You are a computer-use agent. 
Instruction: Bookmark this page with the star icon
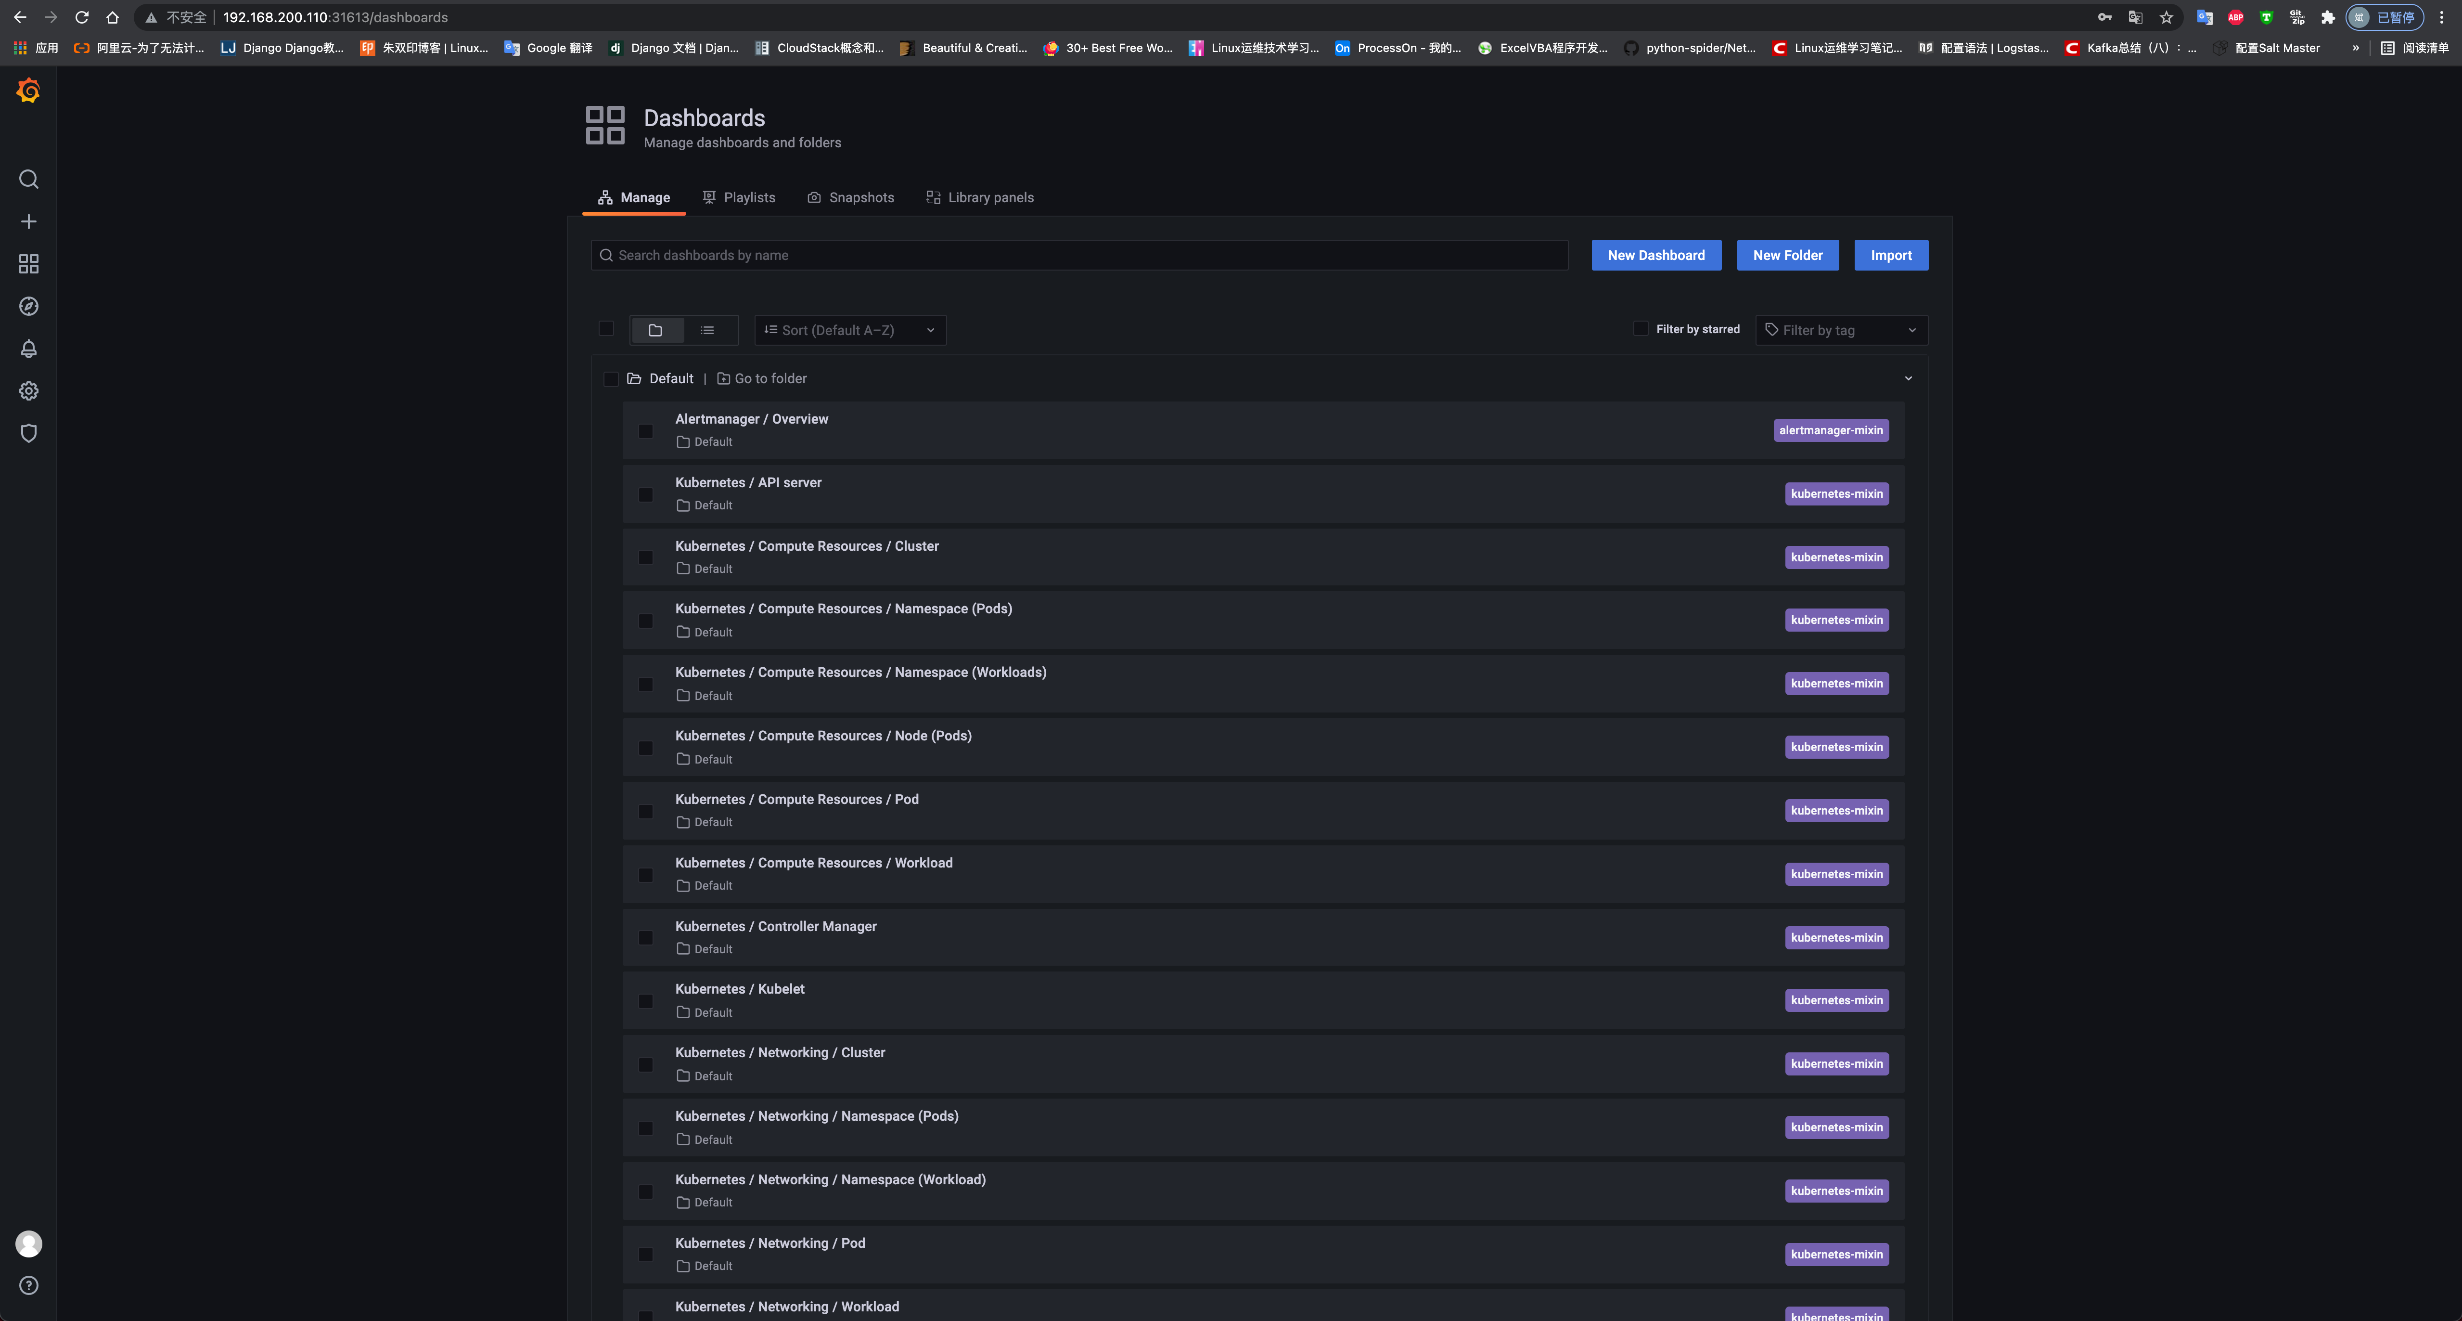pos(2167,17)
